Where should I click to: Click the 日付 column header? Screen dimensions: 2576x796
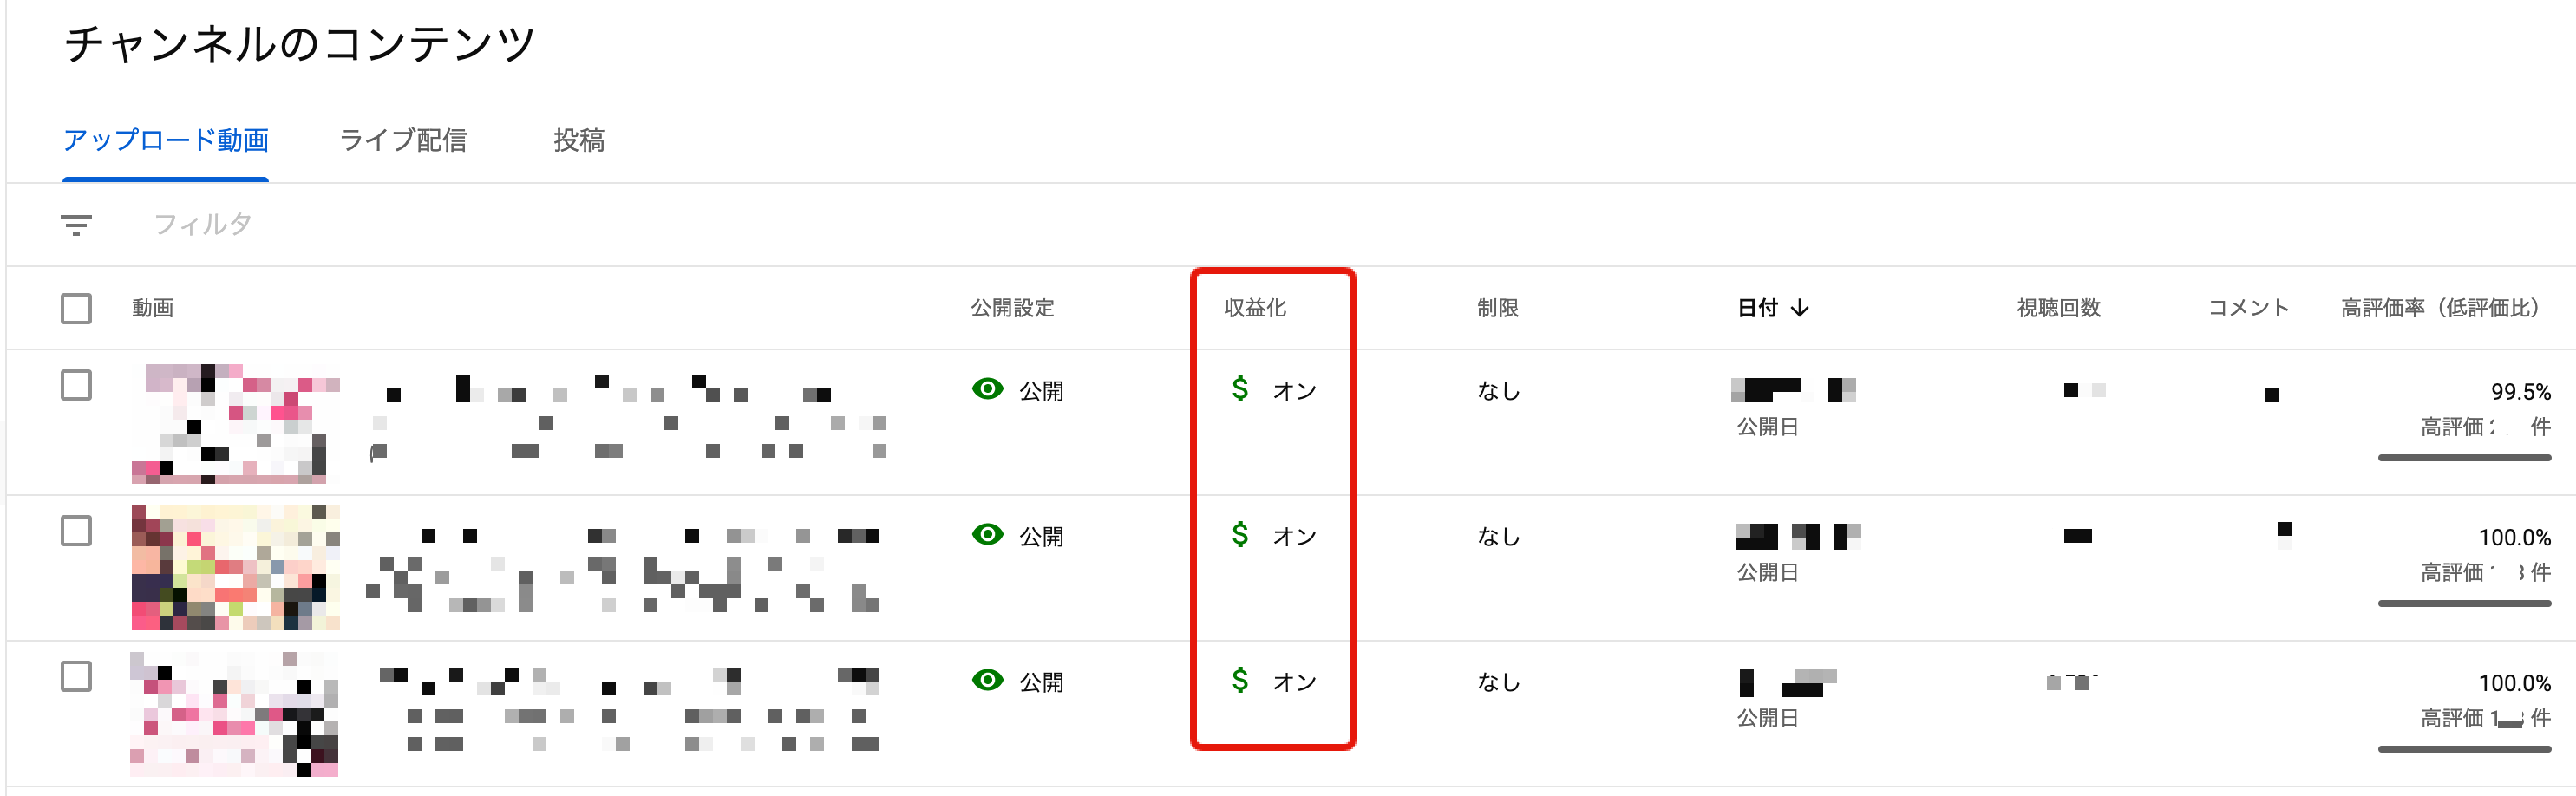(1757, 308)
